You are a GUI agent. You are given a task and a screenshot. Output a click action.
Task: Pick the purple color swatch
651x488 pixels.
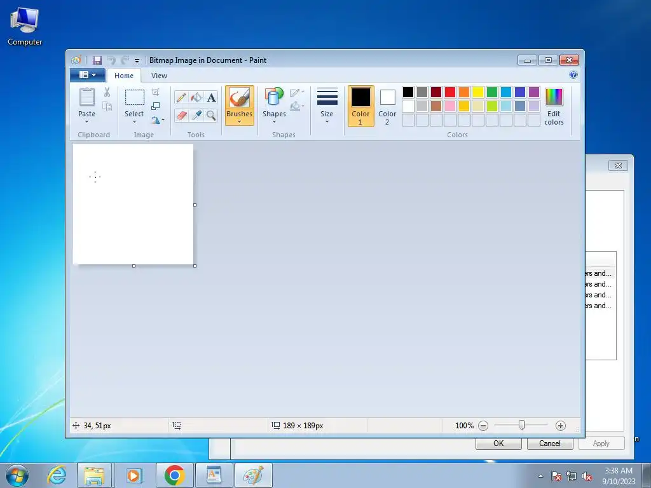[534, 92]
